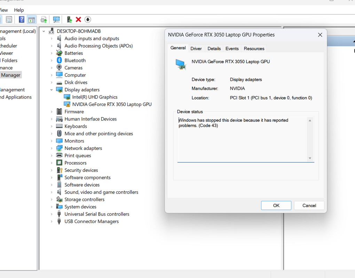Open the Resources tab
The height and width of the screenshot is (278, 355).
[254, 49]
